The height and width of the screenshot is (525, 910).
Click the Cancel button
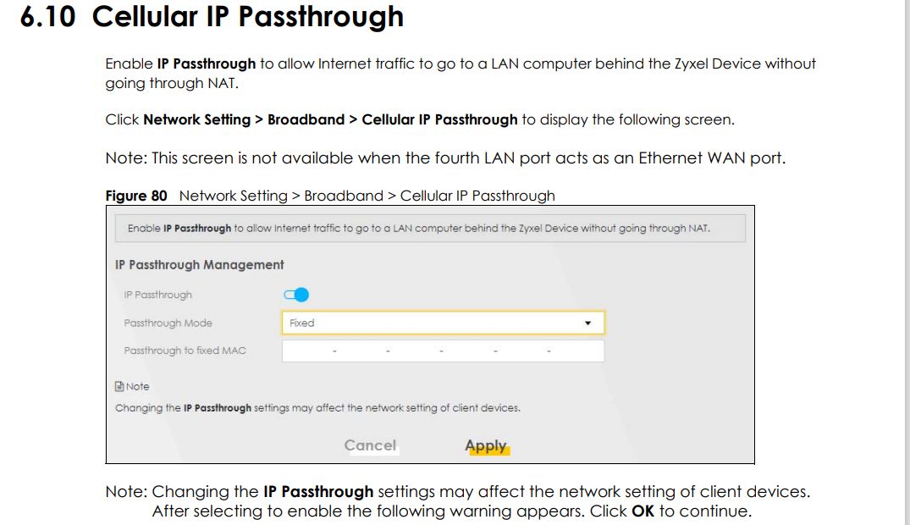pos(370,445)
